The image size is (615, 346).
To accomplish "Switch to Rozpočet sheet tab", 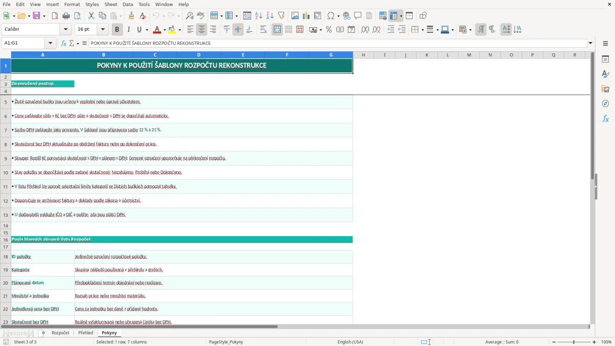I will point(60,333).
